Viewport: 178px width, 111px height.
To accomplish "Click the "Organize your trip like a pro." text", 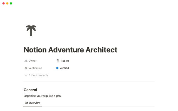I will pos(43,96).
